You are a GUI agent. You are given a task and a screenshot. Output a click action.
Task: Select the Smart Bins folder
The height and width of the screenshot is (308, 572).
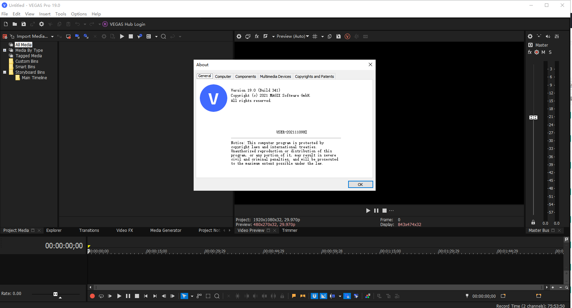tap(25, 67)
